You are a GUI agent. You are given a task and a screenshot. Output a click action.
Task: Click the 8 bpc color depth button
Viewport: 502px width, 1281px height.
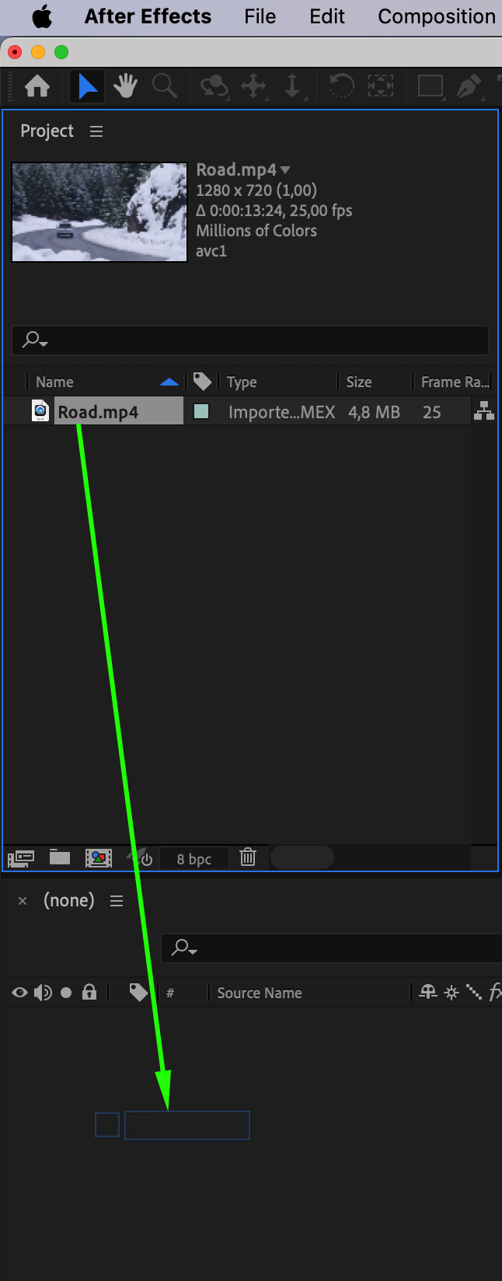[x=194, y=858]
